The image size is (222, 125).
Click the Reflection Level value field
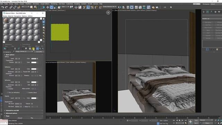tap(17, 69)
